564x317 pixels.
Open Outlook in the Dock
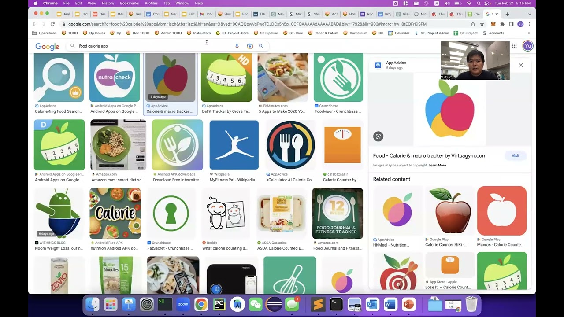click(x=372, y=304)
